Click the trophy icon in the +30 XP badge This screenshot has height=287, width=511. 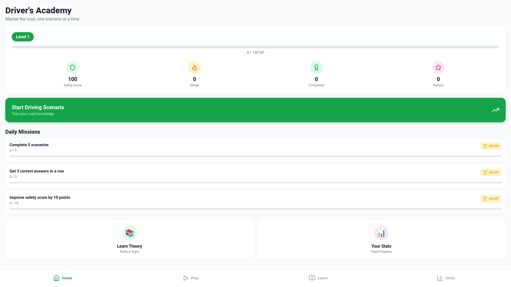pyautogui.click(x=485, y=172)
